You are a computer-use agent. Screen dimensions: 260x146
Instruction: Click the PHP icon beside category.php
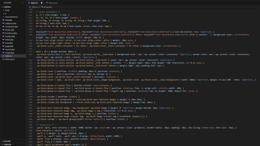point(3,23)
